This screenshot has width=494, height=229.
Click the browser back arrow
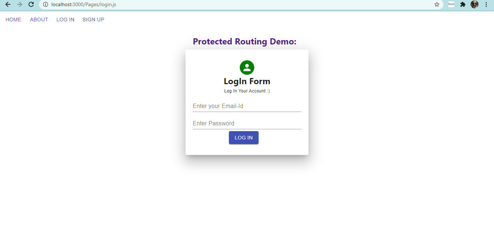coord(8,4)
